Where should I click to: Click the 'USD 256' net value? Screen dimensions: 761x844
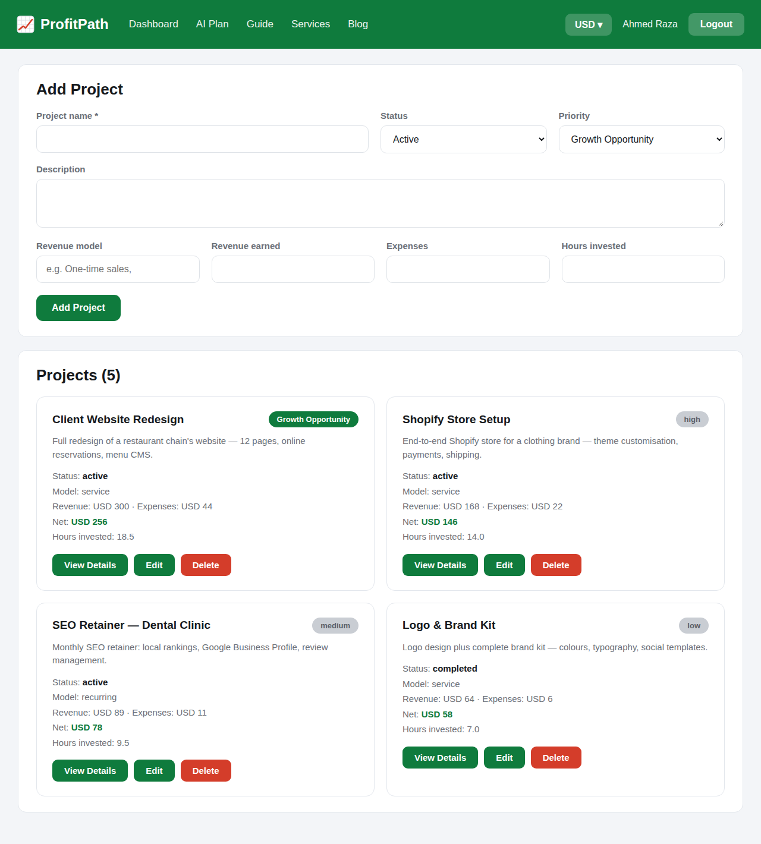(89, 522)
